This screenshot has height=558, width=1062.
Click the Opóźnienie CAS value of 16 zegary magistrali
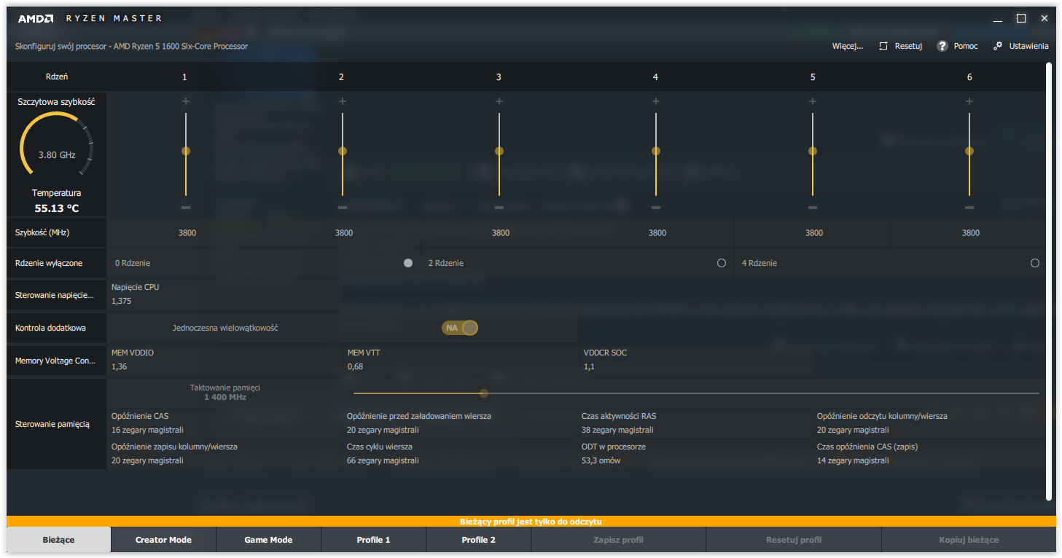[147, 430]
